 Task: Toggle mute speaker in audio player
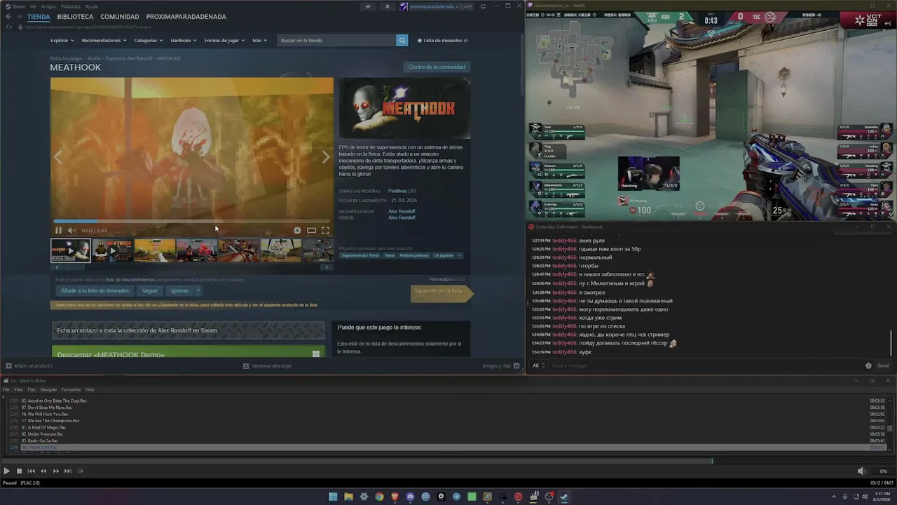[x=861, y=471]
